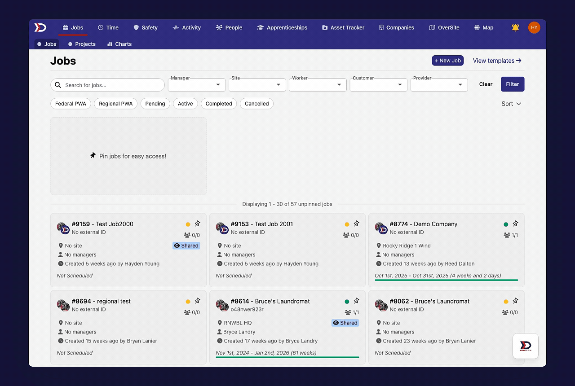575x386 pixels.
Task: Click the location pin icon on job #8774
Action: [379, 246]
